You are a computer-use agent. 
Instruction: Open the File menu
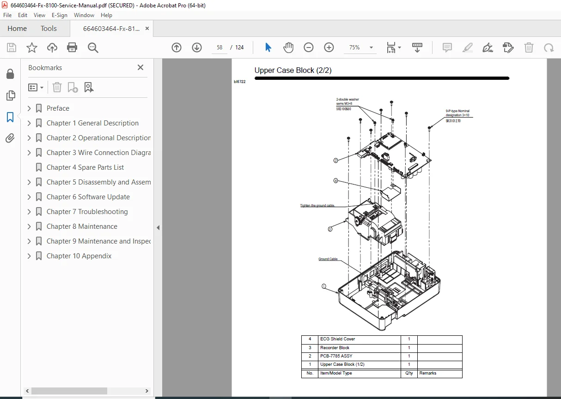click(x=7, y=15)
